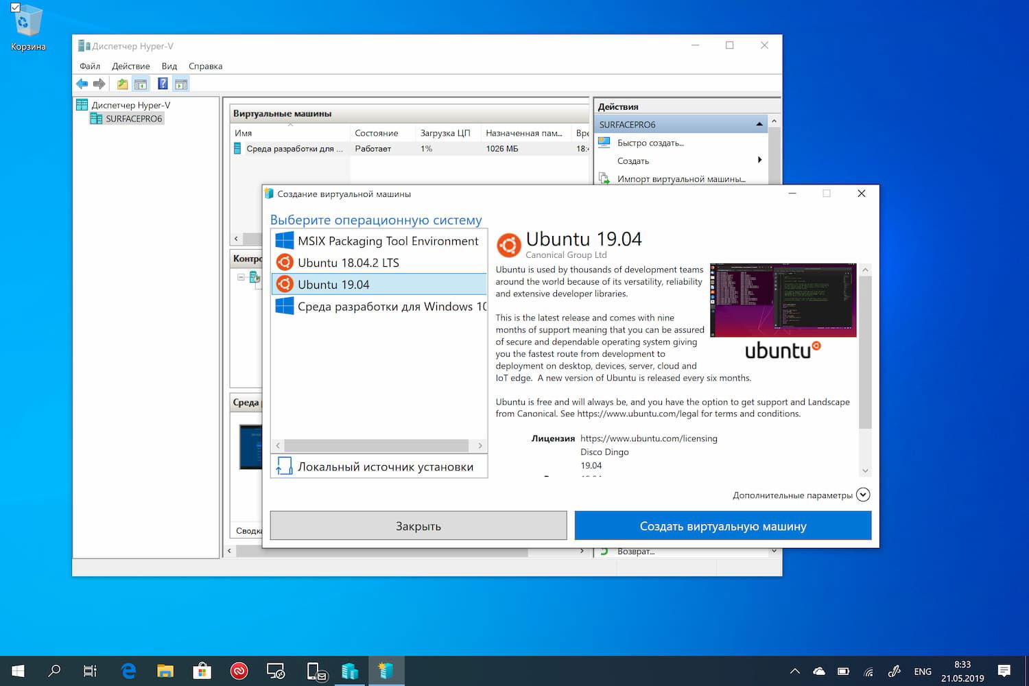
Task: Click Создать виртуальную машину
Action: (x=723, y=525)
